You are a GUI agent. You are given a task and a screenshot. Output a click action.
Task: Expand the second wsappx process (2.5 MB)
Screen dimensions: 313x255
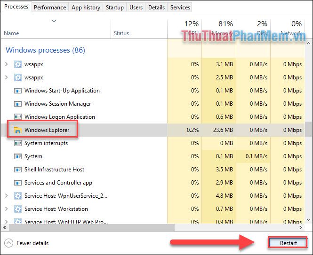tap(7, 77)
